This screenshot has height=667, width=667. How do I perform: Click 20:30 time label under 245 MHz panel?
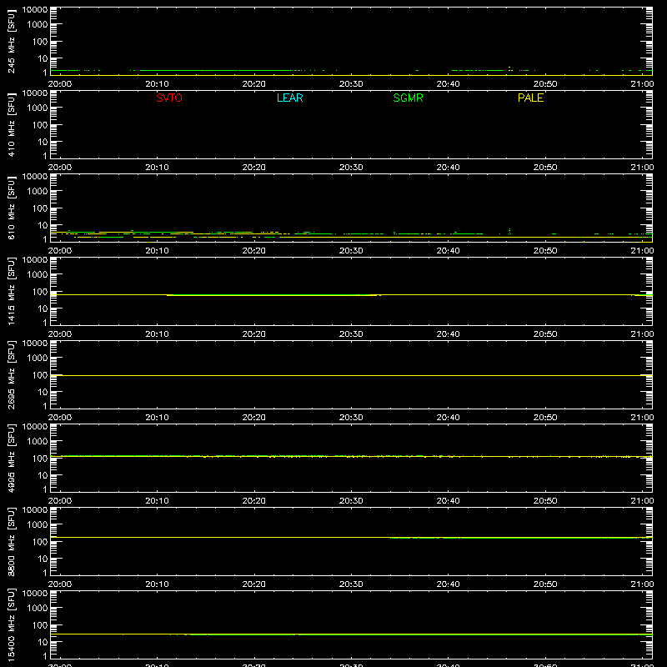coord(351,84)
